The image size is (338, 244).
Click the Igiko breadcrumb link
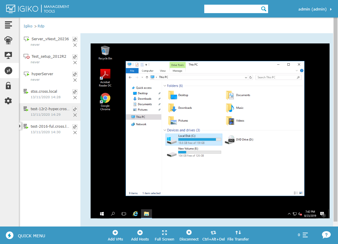[28, 26]
